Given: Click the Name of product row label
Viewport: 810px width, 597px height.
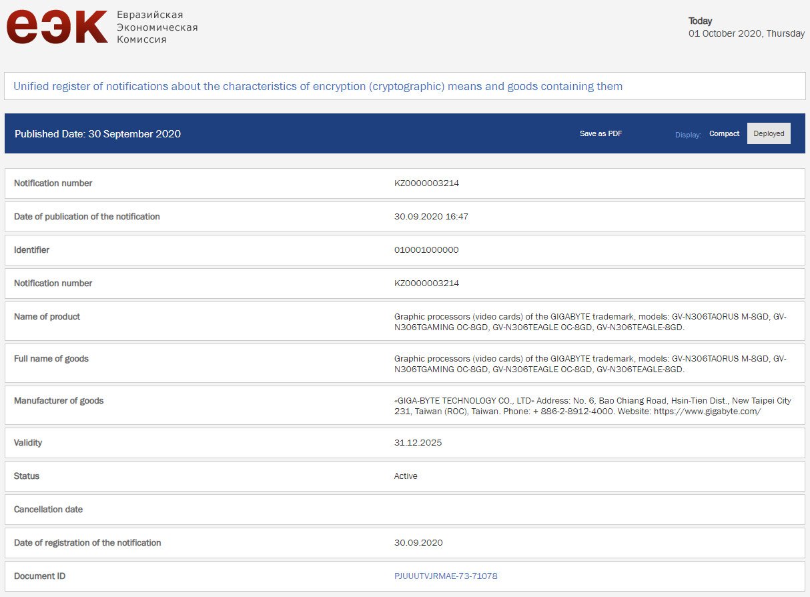Looking at the screenshot, I should coord(47,317).
